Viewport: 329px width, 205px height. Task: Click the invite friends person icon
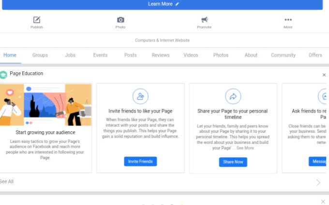[140, 96]
